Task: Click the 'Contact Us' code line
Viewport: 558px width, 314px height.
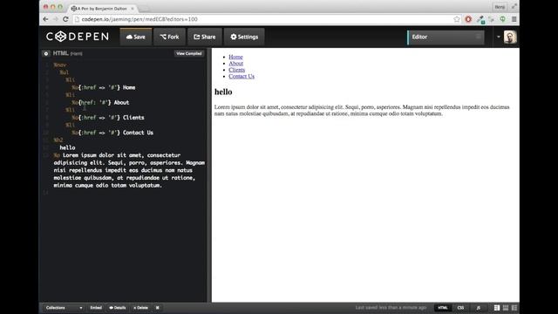Action: pos(112,133)
